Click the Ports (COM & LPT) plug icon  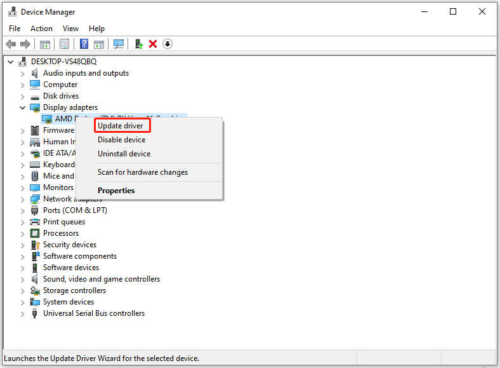click(x=34, y=210)
